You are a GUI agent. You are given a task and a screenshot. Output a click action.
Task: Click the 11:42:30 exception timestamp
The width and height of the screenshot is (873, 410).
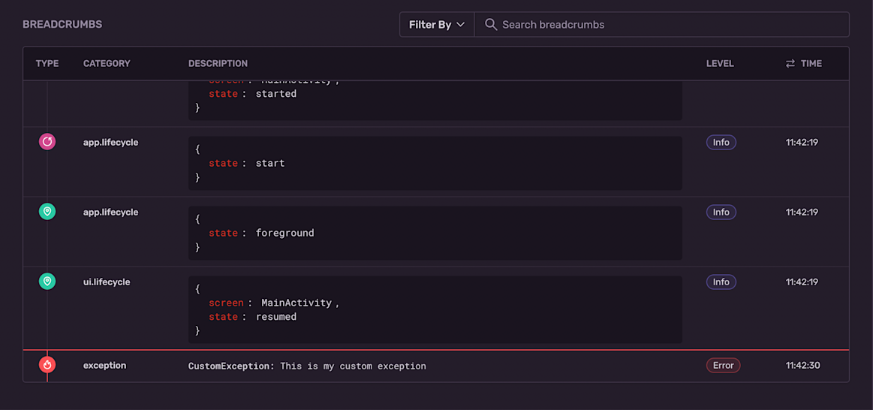tap(803, 366)
